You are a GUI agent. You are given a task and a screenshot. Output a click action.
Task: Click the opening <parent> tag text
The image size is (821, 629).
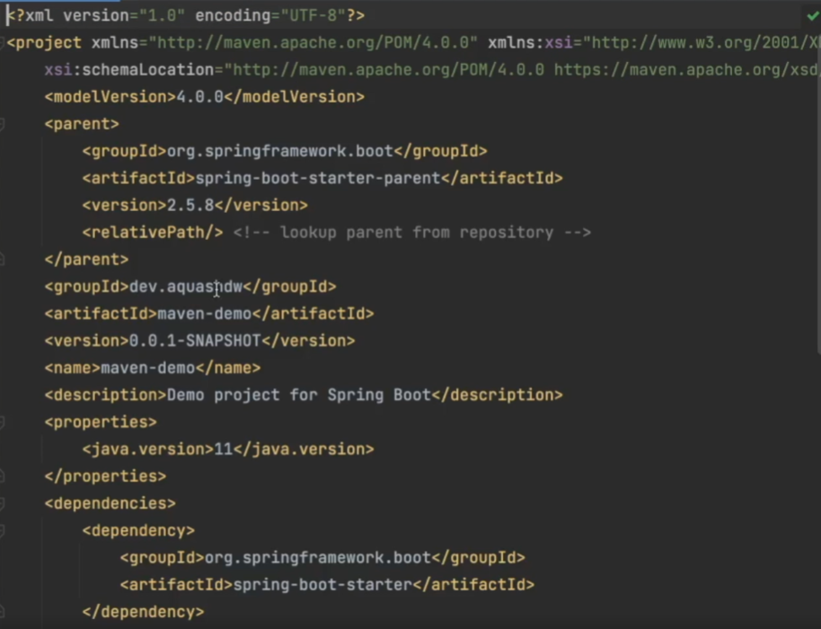(82, 124)
